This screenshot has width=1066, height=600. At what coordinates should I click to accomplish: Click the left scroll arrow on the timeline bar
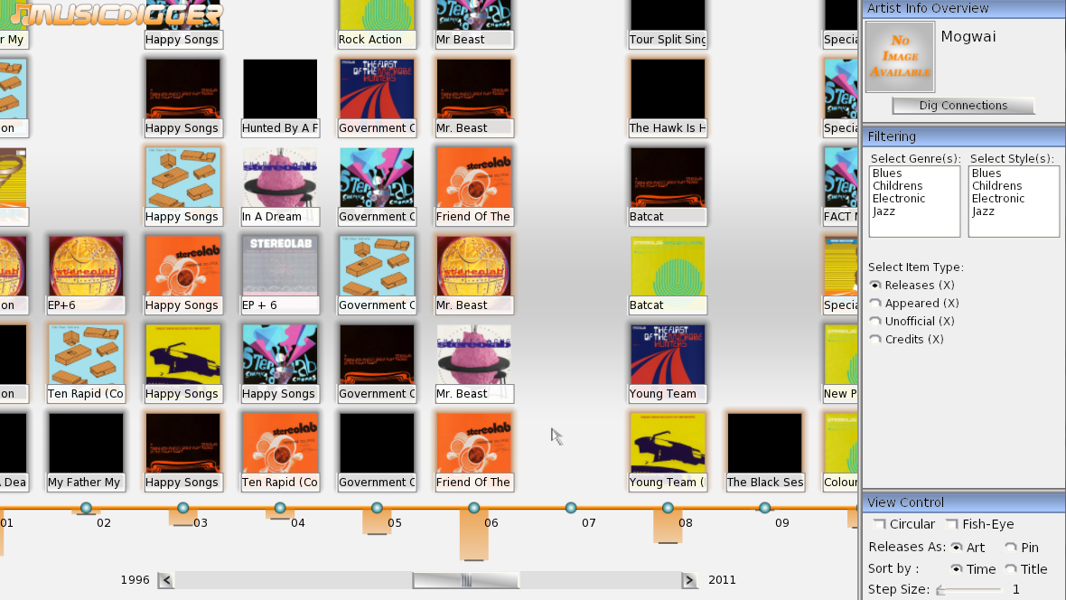point(165,579)
